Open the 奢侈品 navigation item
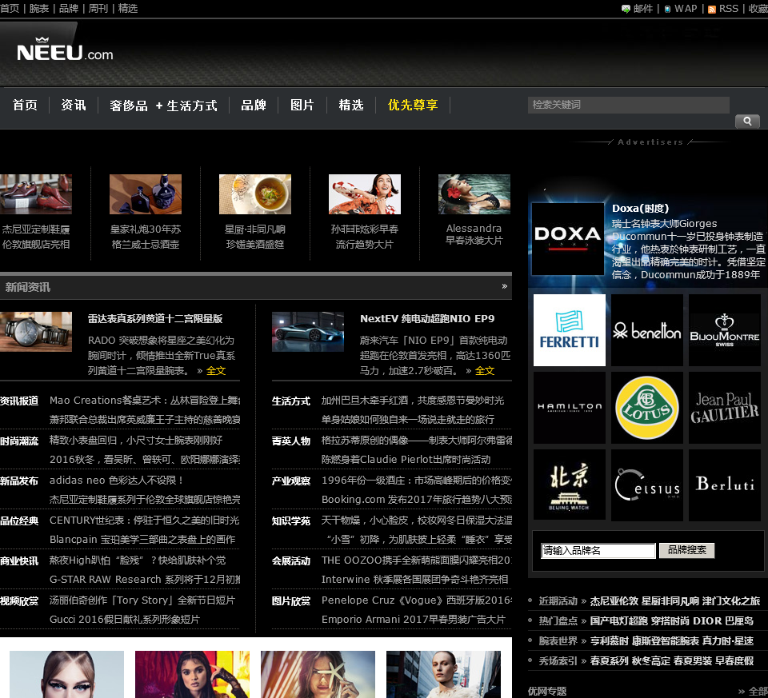 pyautogui.click(x=129, y=106)
